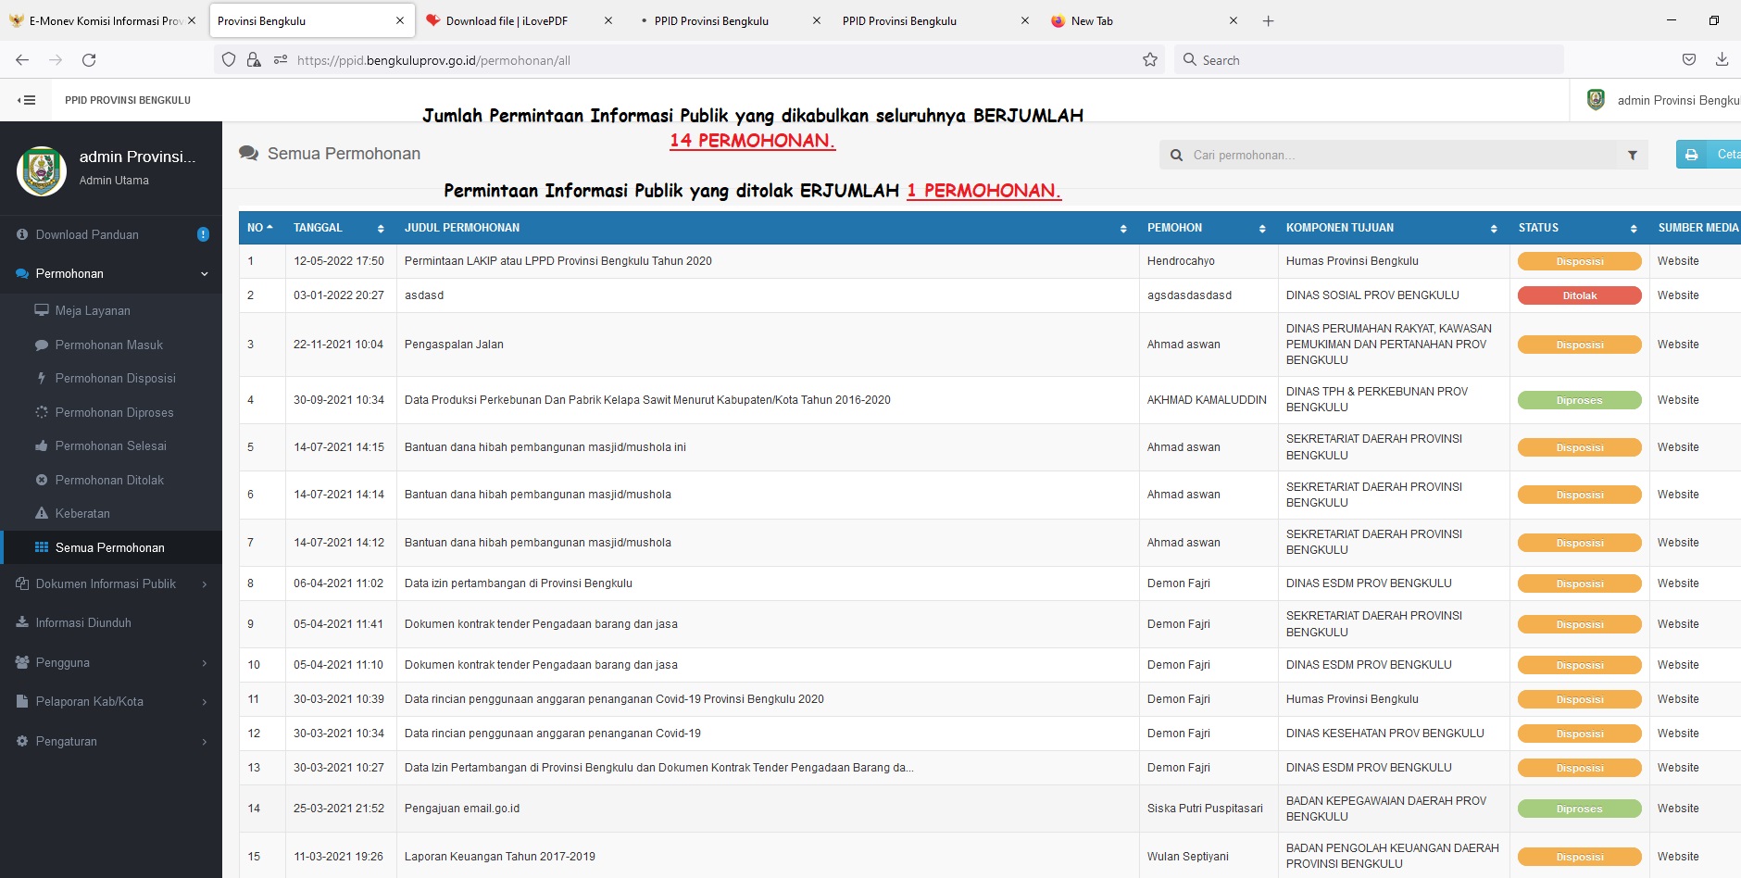Sort by PEMOHON column
Screen dimensions: 1741x878
tap(1208, 228)
